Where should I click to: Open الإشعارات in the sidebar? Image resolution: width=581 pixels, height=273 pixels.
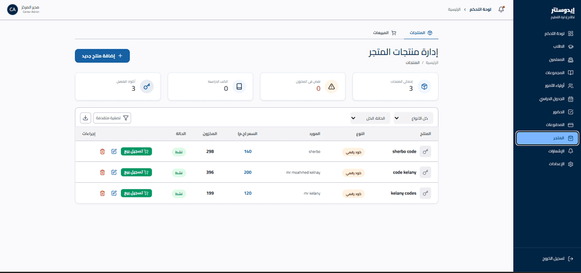pyautogui.click(x=547, y=151)
